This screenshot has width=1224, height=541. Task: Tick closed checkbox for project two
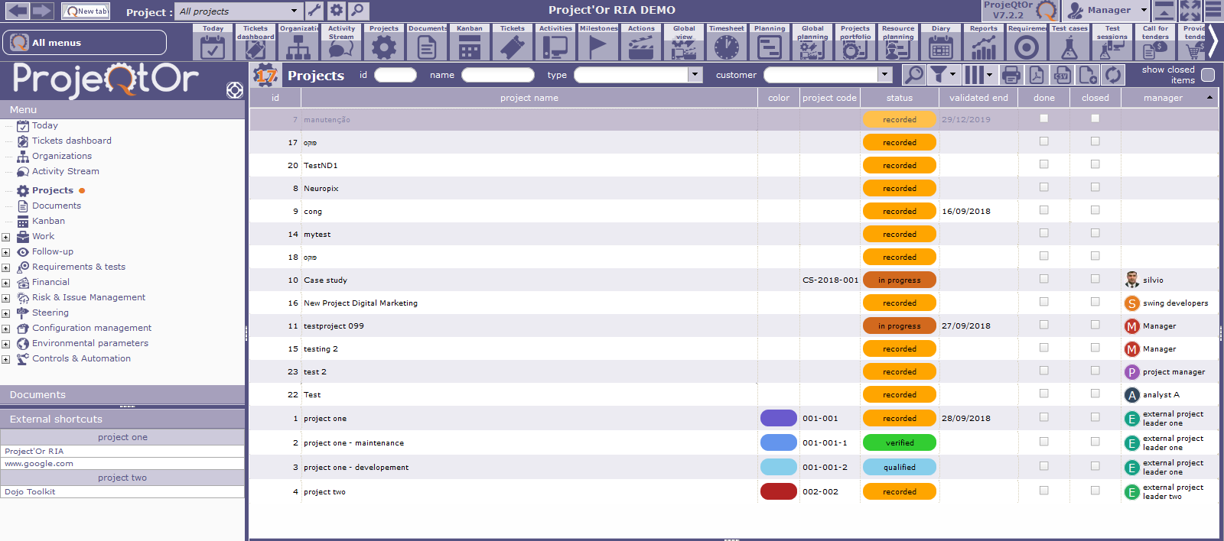click(1095, 491)
